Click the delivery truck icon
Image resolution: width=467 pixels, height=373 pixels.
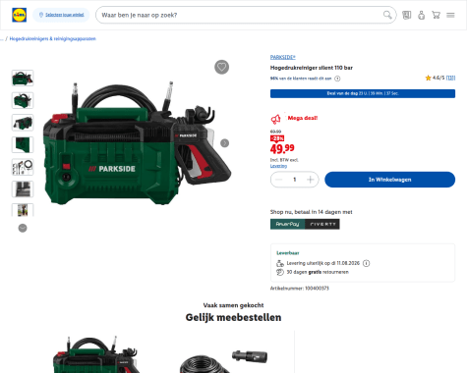pyautogui.click(x=280, y=263)
